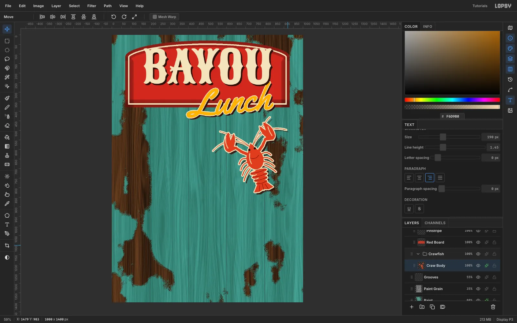Toggle strikethrough text decoration

pyautogui.click(x=419, y=209)
